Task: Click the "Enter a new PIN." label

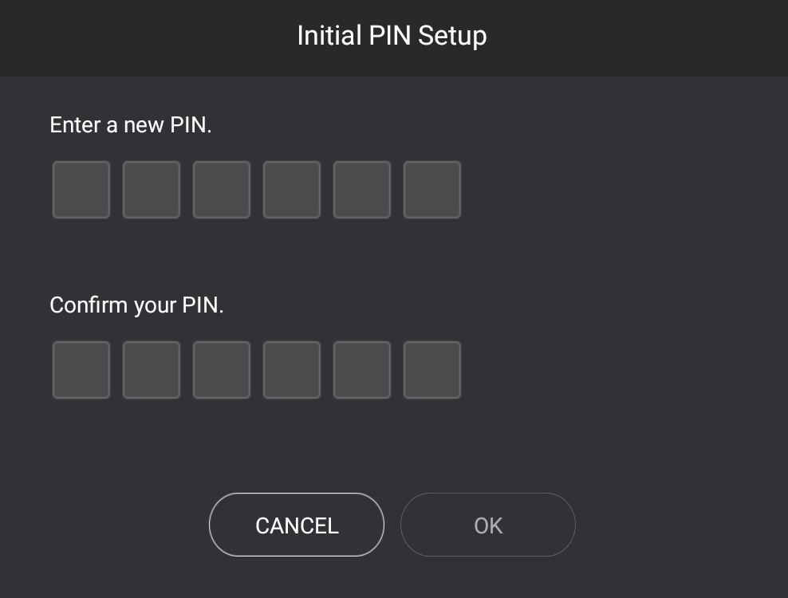Action: [131, 125]
